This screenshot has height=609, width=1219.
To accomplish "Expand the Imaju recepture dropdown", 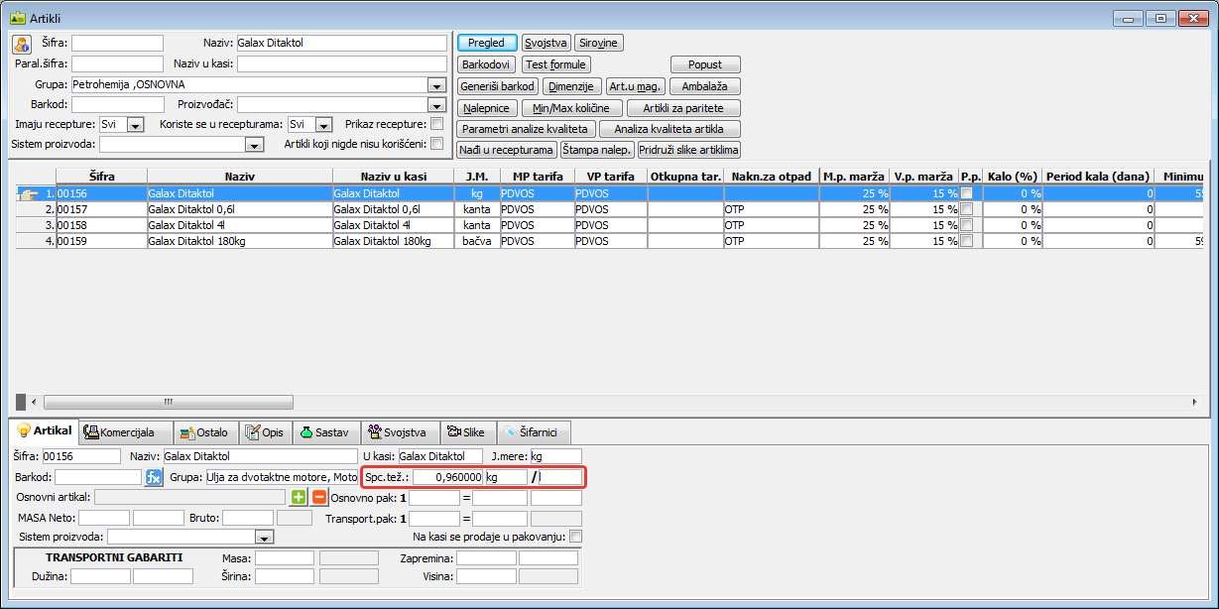I will (x=136, y=125).
